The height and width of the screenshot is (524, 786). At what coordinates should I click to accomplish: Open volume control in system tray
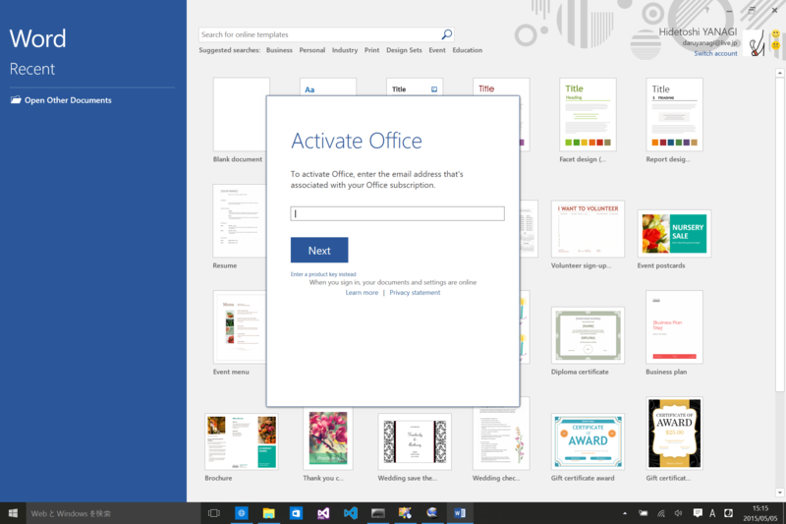click(679, 513)
